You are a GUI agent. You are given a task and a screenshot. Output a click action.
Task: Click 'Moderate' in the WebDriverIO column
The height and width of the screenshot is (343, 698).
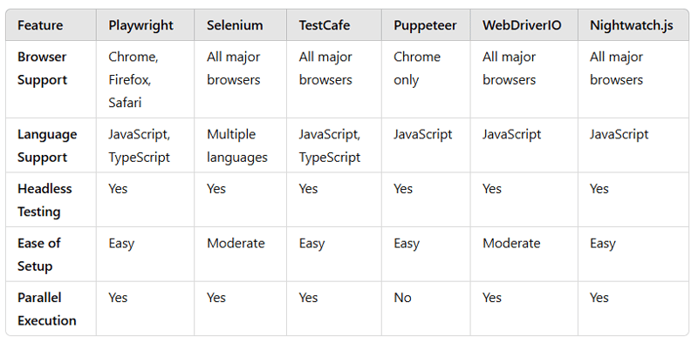(511, 244)
